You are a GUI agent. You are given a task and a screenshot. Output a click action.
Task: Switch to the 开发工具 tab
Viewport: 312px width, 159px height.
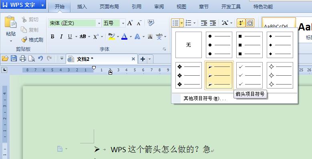pyautogui.click(x=231, y=6)
